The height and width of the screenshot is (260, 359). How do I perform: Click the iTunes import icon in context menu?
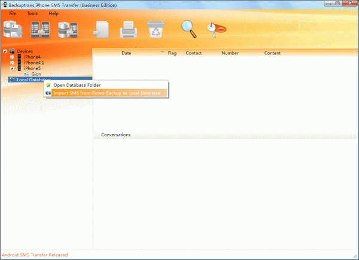pyautogui.click(x=48, y=93)
